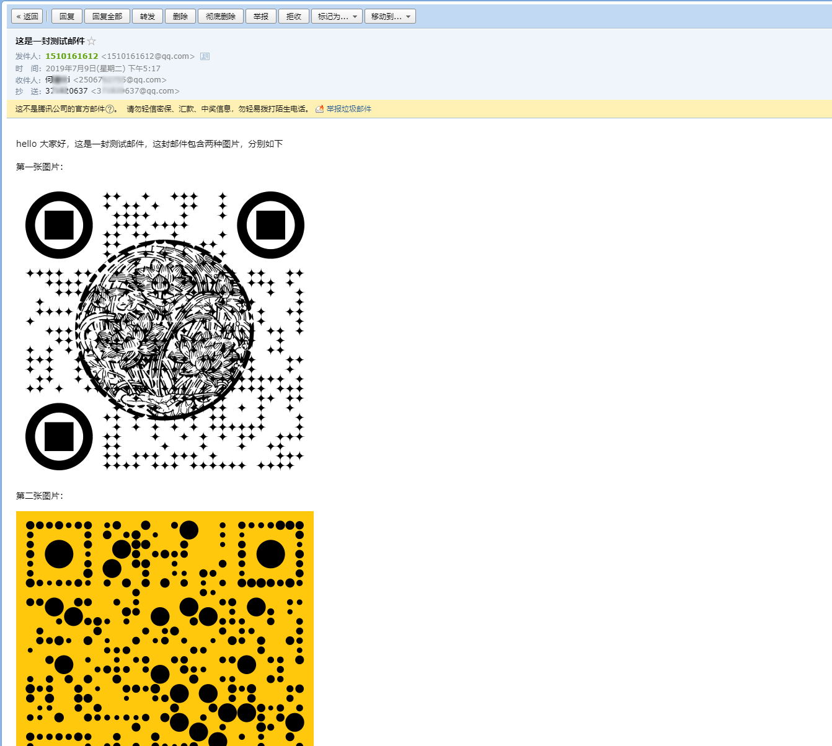Report the email with 举报 button
832x746 pixels.
[x=261, y=16]
